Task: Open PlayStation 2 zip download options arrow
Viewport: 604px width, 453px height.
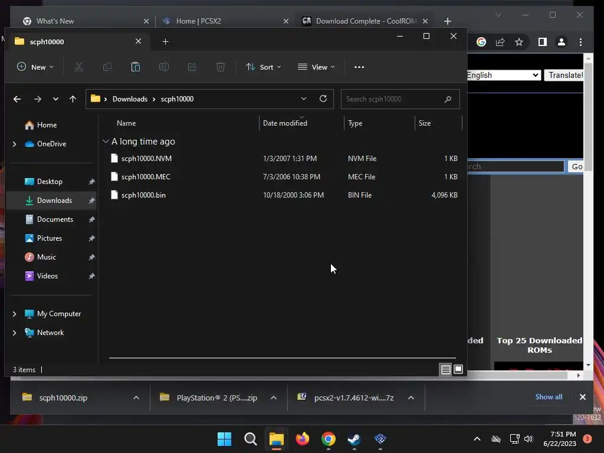Action: click(274, 398)
